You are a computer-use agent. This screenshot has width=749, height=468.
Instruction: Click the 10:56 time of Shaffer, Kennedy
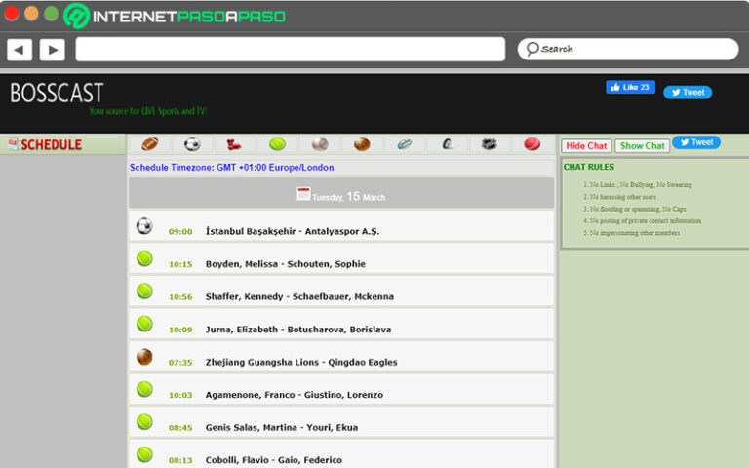click(180, 297)
